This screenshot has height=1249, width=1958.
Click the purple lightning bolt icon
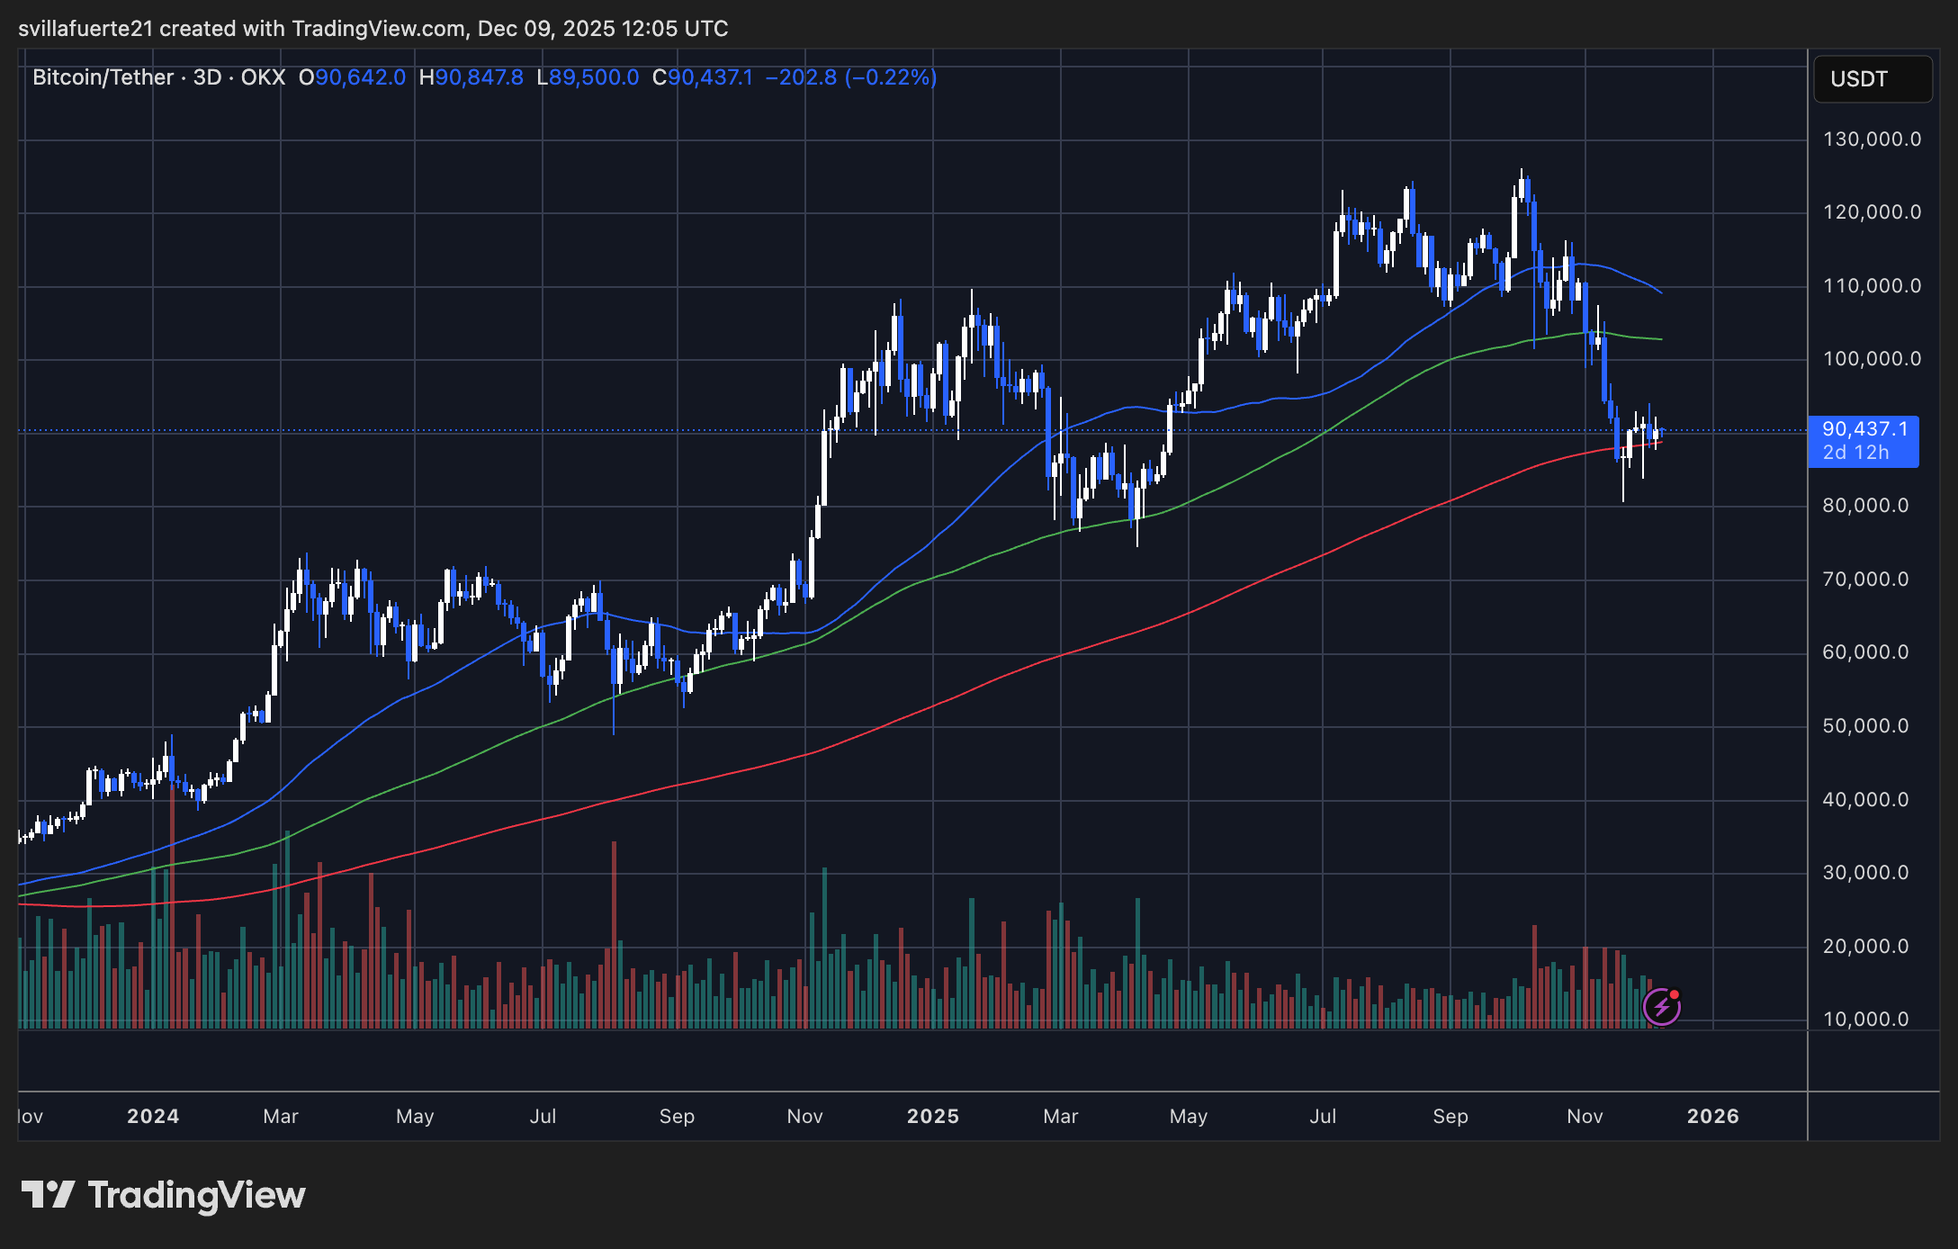point(1661,1007)
